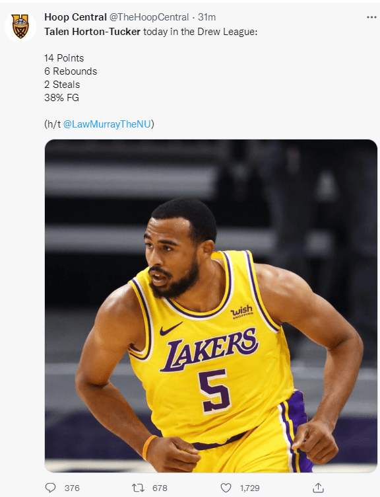The height and width of the screenshot is (497, 380).
Task: Like the tweet with heart icon
Action: coord(226,488)
